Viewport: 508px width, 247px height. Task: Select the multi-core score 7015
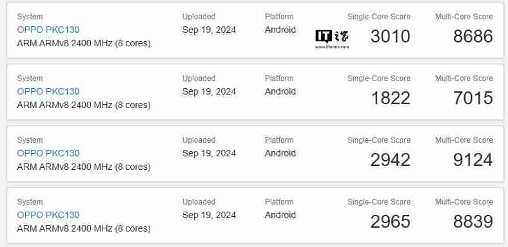click(473, 98)
